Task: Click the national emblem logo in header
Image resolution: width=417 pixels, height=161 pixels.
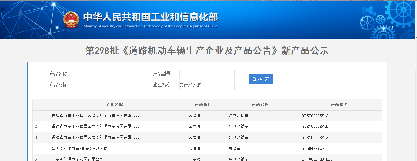Action: 71,20
